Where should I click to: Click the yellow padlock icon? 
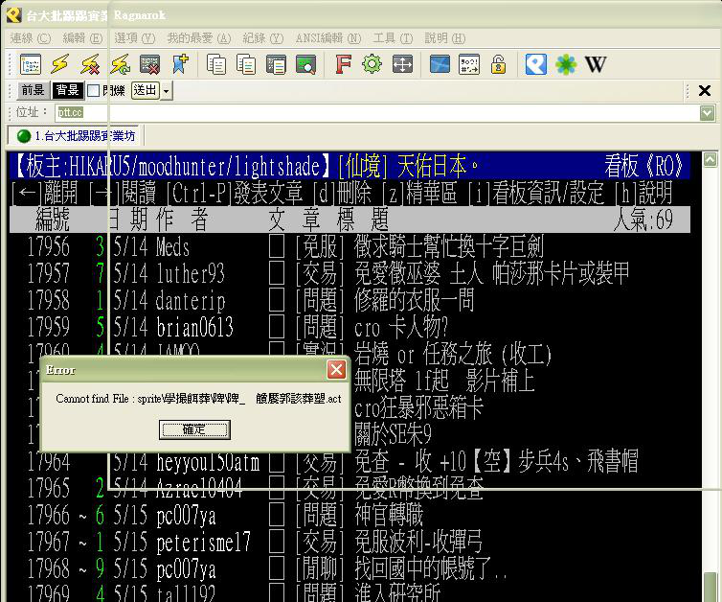pos(498,64)
